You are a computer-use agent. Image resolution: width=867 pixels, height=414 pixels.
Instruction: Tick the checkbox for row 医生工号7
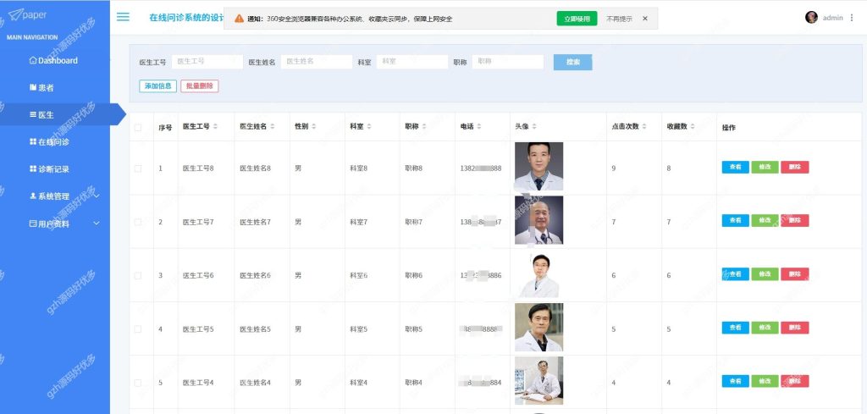tap(138, 222)
